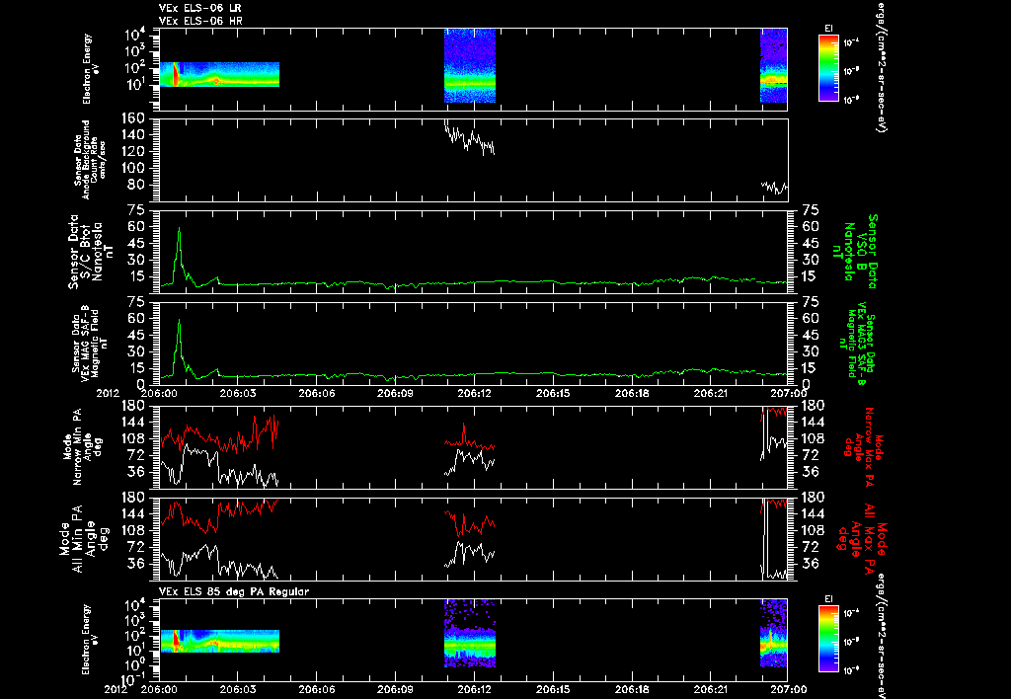Click the 85 deg PA spectrogram block near 206:12
Viewport: 1011px width, 699px height.
(x=470, y=633)
